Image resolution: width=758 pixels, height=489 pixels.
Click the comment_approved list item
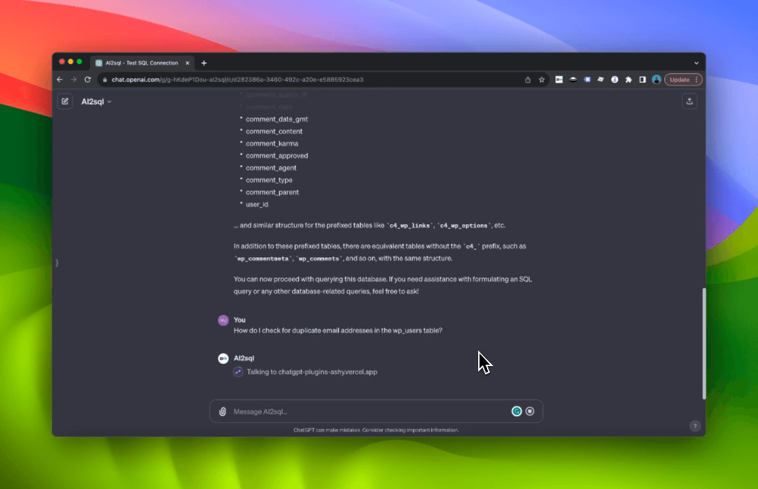click(276, 156)
